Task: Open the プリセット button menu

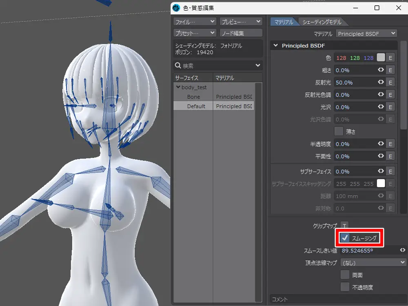Action: (195, 33)
